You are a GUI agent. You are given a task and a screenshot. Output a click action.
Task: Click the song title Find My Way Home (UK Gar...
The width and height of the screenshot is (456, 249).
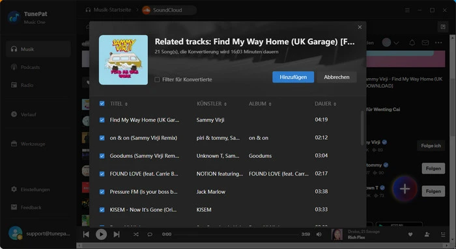click(x=144, y=120)
